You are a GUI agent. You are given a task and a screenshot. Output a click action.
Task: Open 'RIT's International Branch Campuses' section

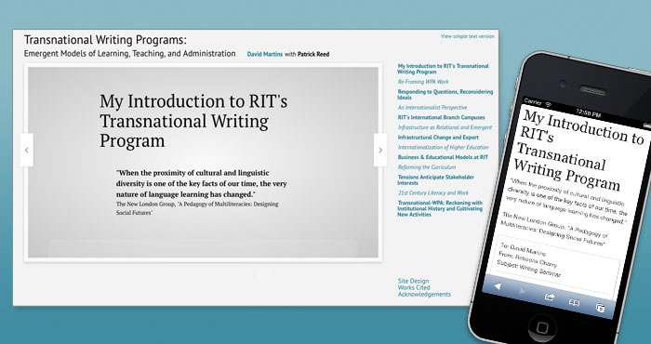(442, 117)
